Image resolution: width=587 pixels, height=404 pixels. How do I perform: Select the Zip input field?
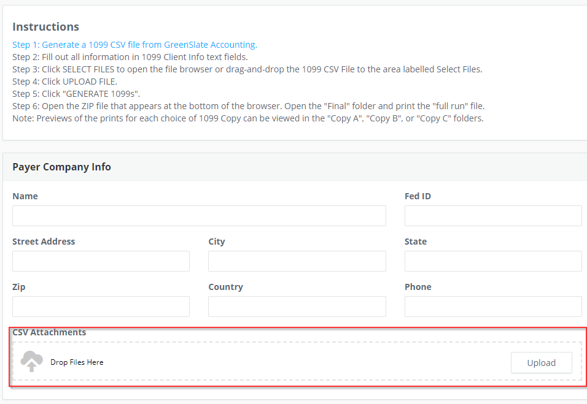click(101, 307)
